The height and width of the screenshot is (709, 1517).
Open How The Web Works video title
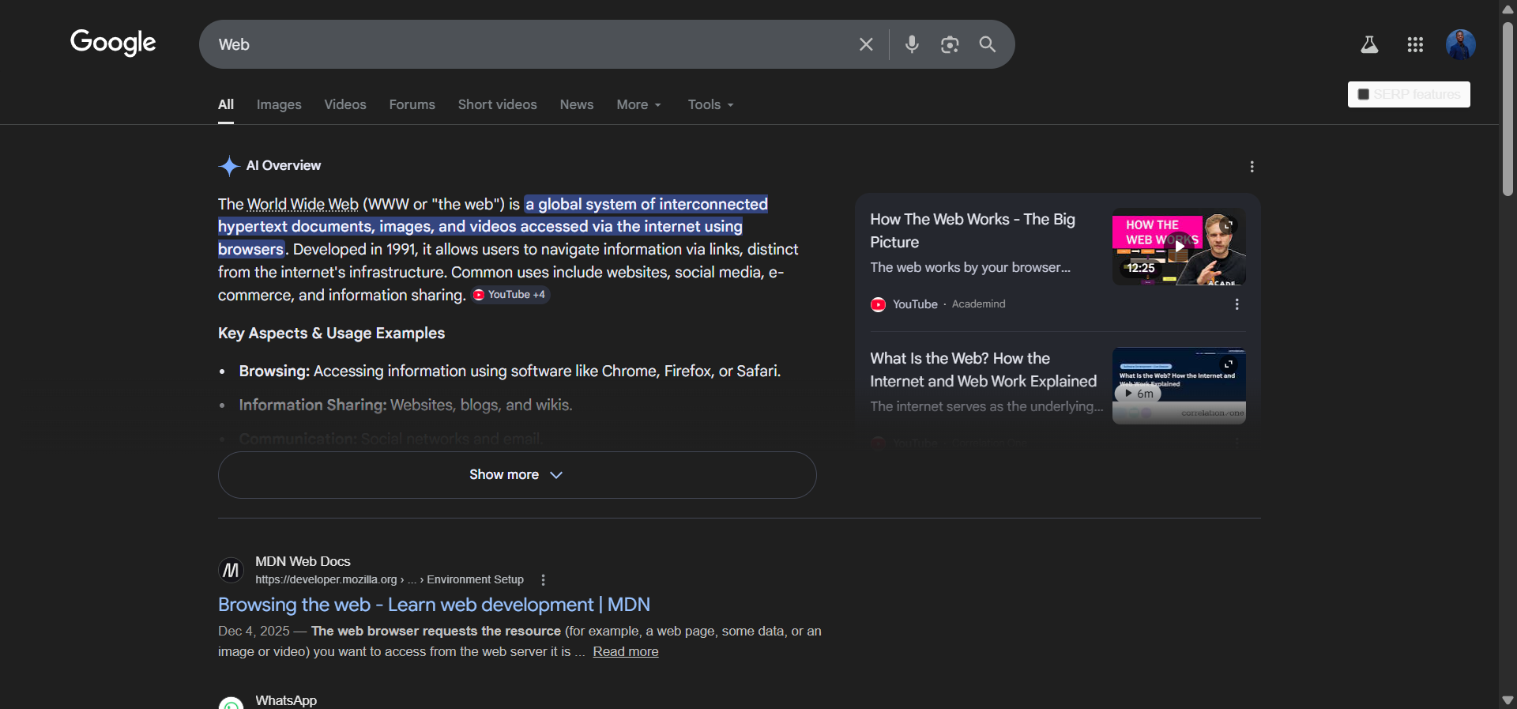click(973, 231)
